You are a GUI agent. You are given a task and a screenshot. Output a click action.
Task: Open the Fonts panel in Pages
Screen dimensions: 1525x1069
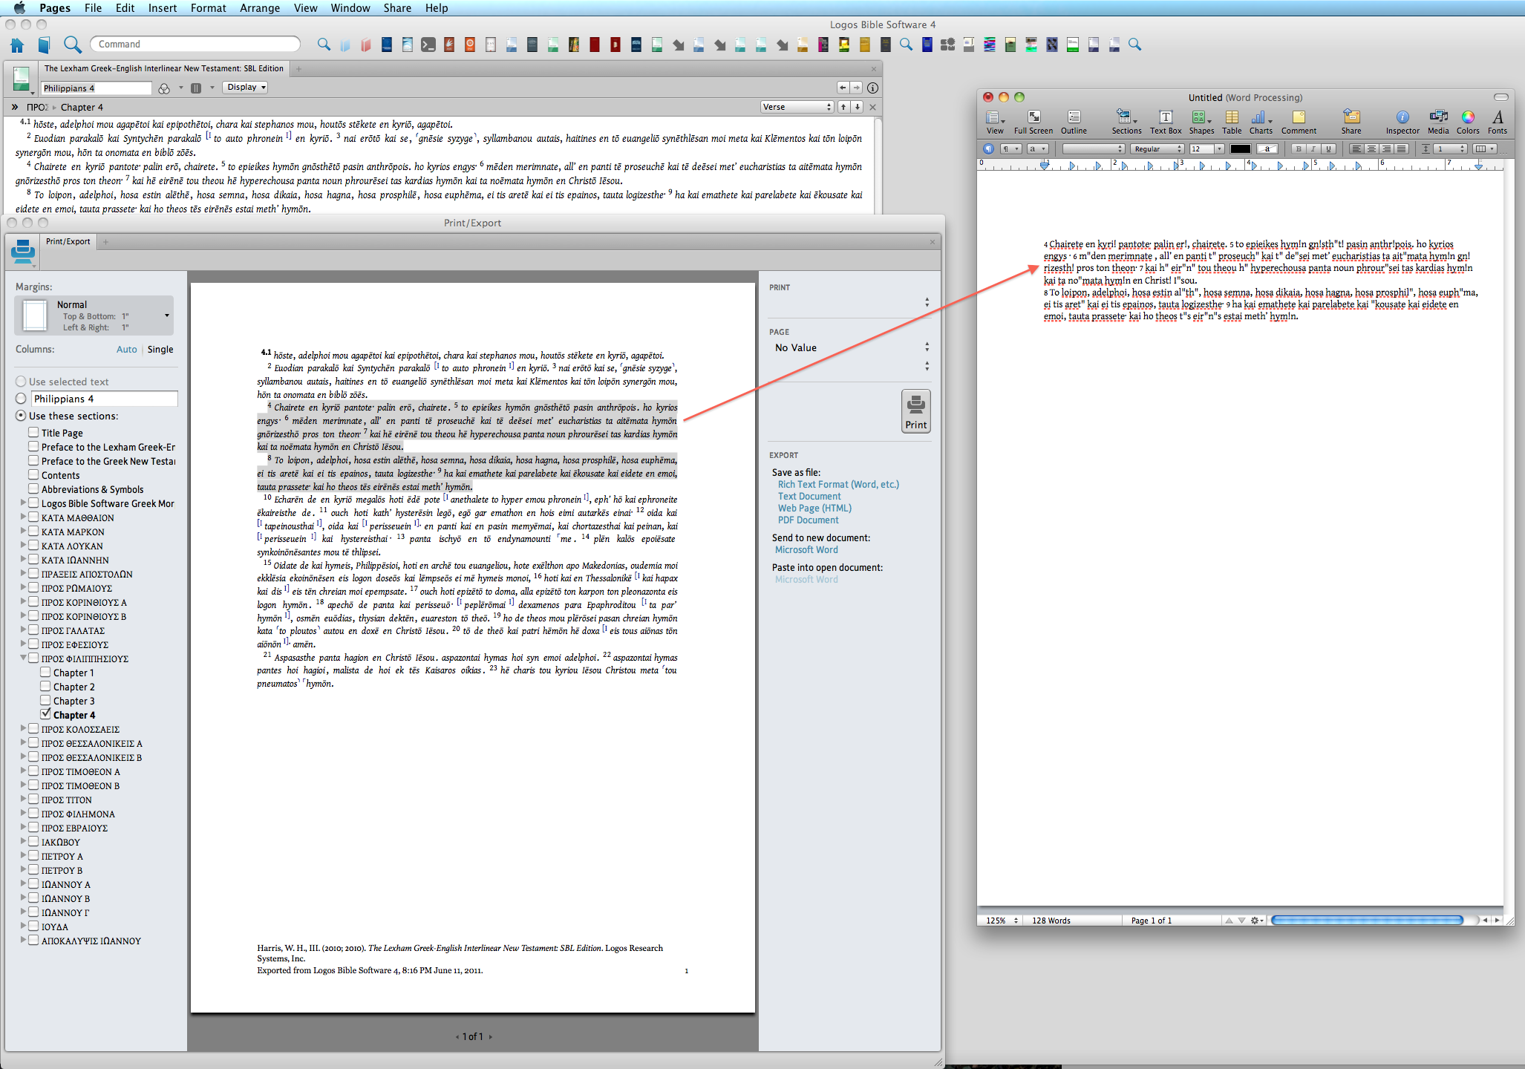1498,122
